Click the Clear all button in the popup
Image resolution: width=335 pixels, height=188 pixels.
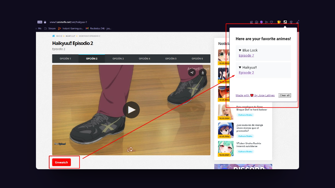(284, 95)
